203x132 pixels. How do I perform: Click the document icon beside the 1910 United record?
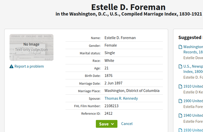coord(180,86)
